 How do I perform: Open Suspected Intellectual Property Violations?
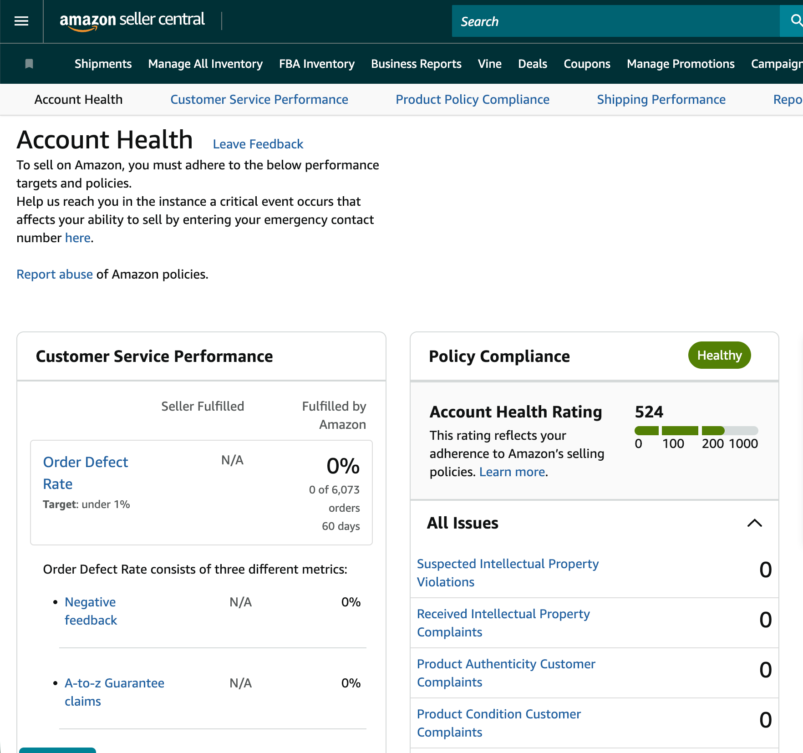click(508, 573)
